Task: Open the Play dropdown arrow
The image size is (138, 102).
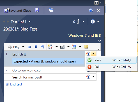Action: click(x=23, y=47)
